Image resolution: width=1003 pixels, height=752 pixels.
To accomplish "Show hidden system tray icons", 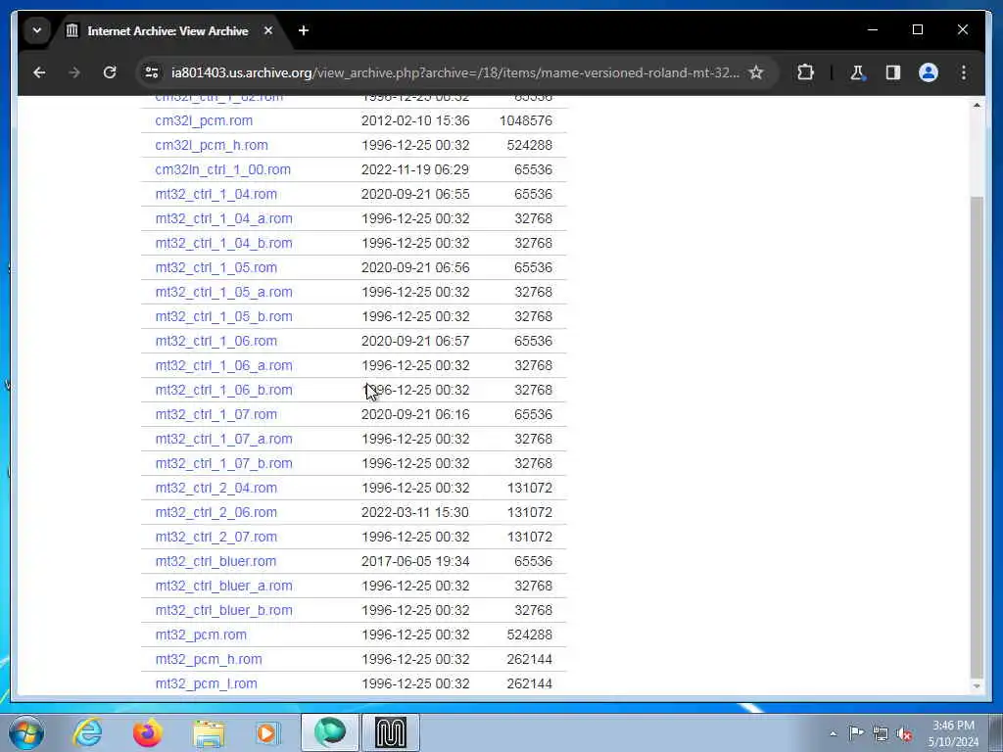I will 833,734.
